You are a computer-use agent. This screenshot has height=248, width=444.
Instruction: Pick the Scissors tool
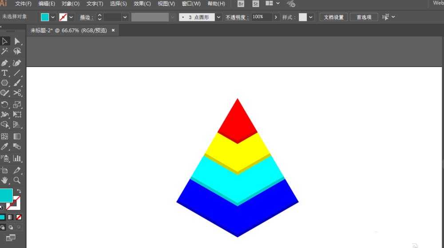[x=17, y=93]
